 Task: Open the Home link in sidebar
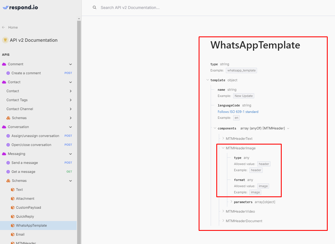click(13, 27)
